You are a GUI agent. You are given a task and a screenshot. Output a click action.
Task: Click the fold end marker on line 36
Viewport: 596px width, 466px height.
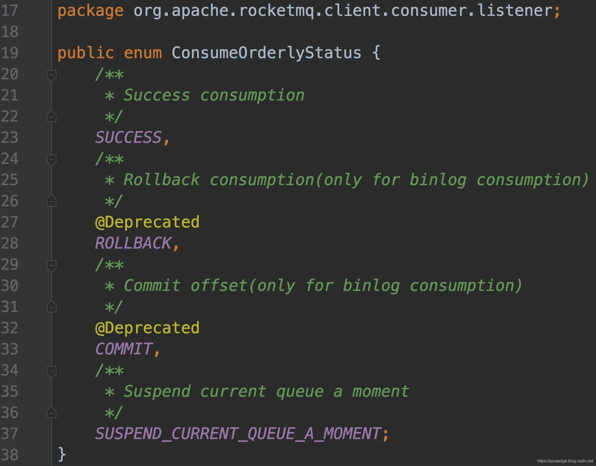coord(52,412)
